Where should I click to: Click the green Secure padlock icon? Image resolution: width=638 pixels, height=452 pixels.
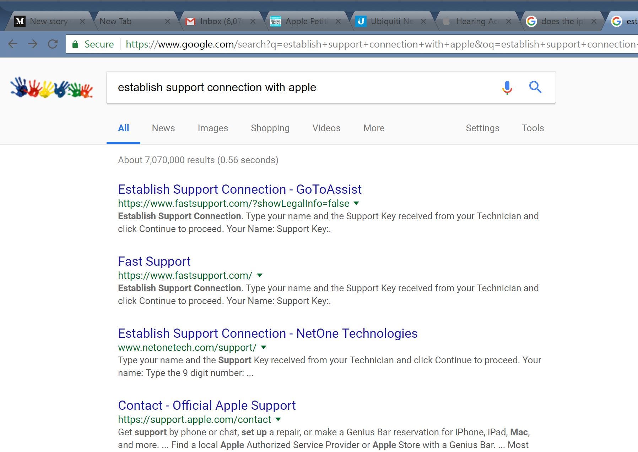point(75,44)
